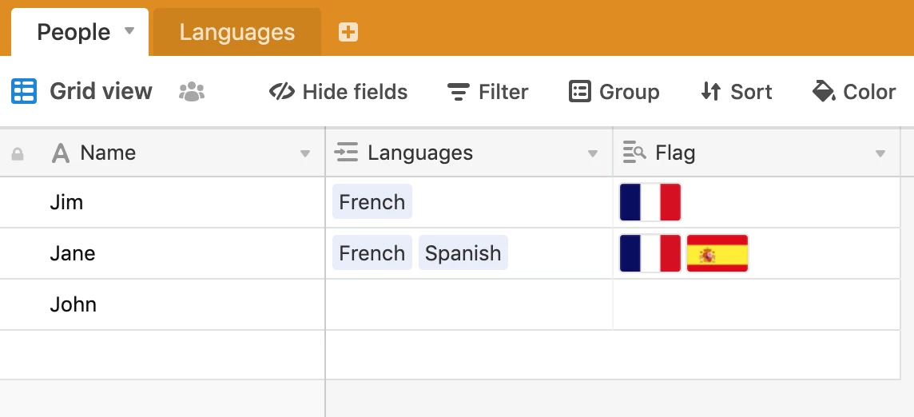Screen dimensions: 914x417
Task: Open the Grid view switcher icon
Action: (x=24, y=92)
